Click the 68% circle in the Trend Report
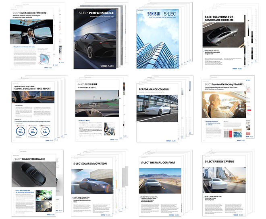 coord(33,131)
